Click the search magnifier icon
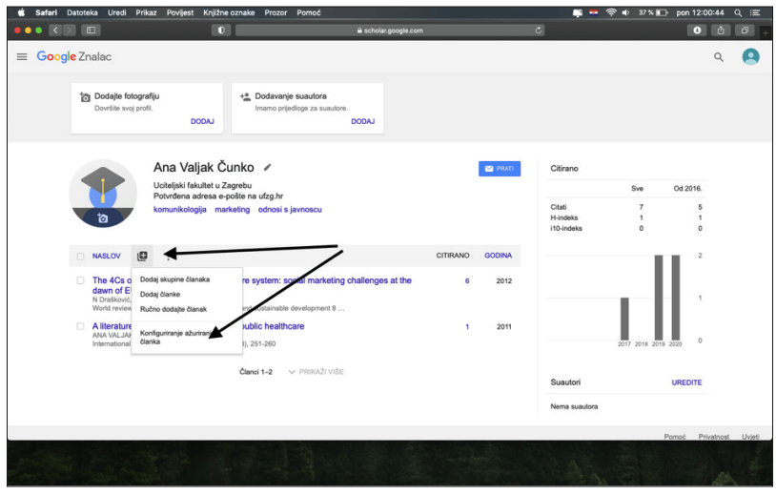 [719, 57]
